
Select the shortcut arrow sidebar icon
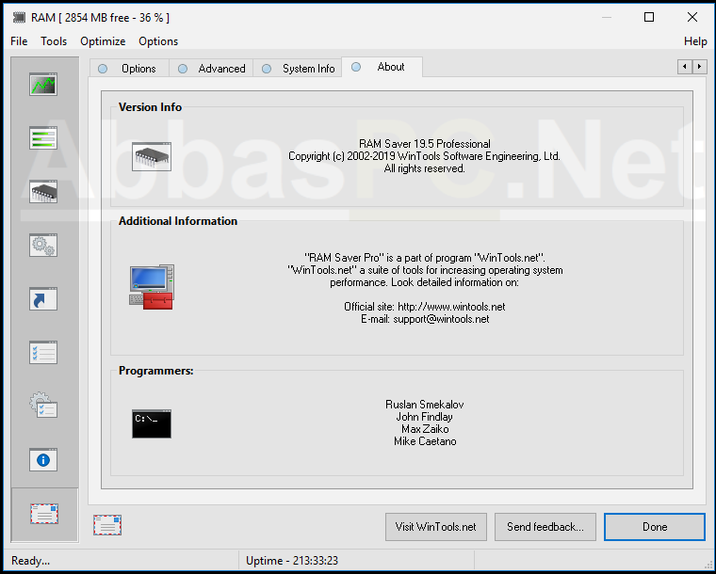pyautogui.click(x=43, y=299)
